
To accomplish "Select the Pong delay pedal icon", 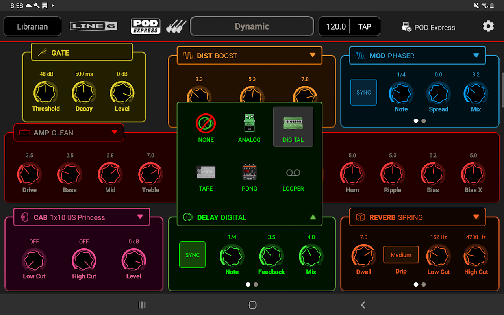I will click(249, 172).
